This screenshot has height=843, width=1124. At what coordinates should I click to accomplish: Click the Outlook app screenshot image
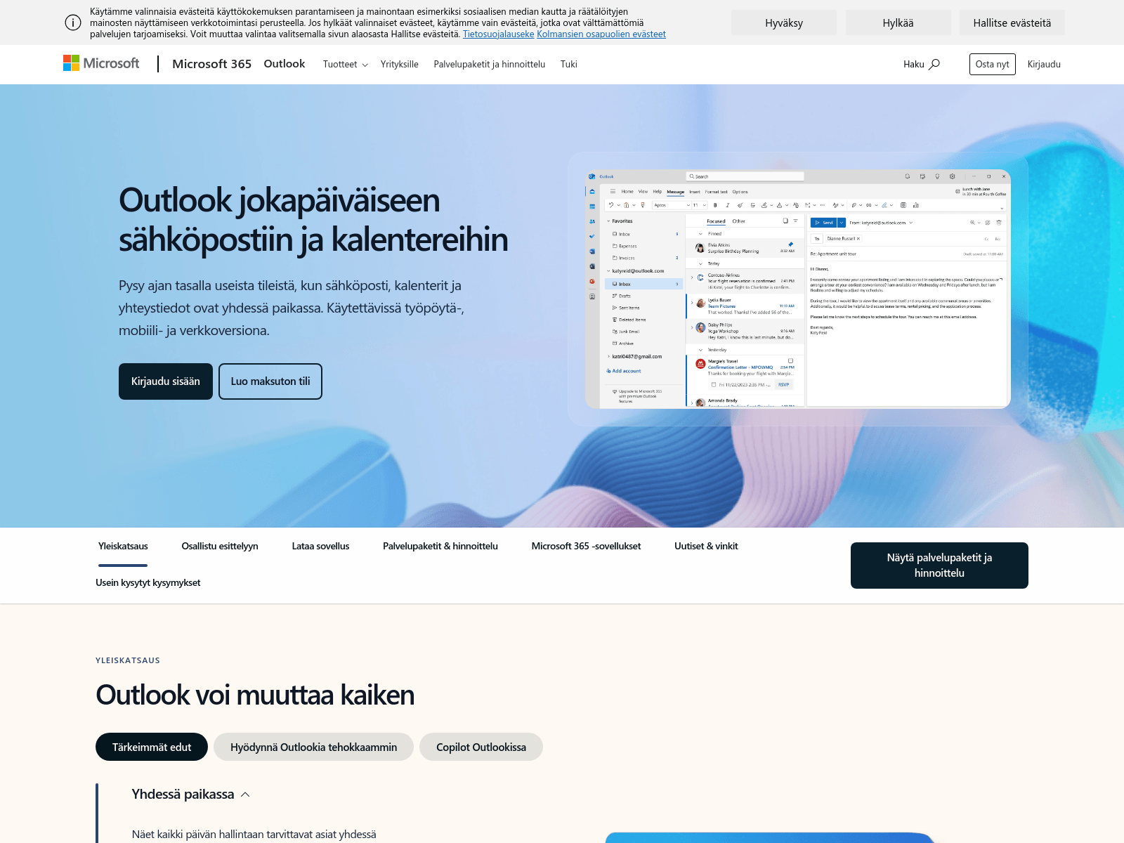point(798,289)
